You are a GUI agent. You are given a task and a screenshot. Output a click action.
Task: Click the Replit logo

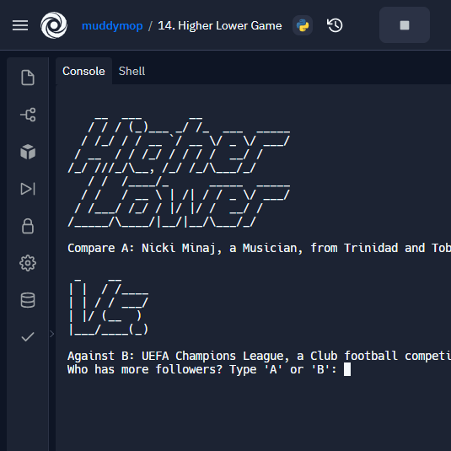54,25
